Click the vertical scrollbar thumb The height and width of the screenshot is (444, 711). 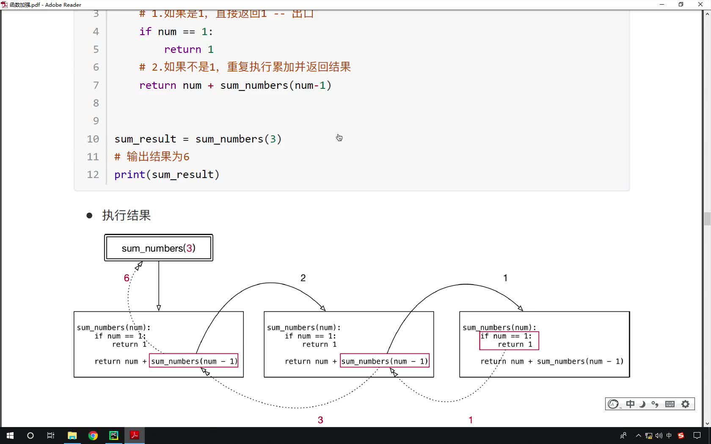[x=707, y=219]
